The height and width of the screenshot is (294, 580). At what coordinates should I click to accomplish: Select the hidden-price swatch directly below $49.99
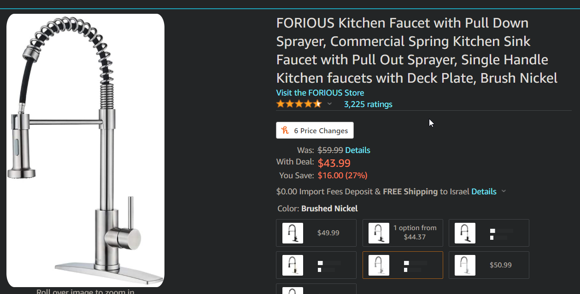(x=316, y=265)
